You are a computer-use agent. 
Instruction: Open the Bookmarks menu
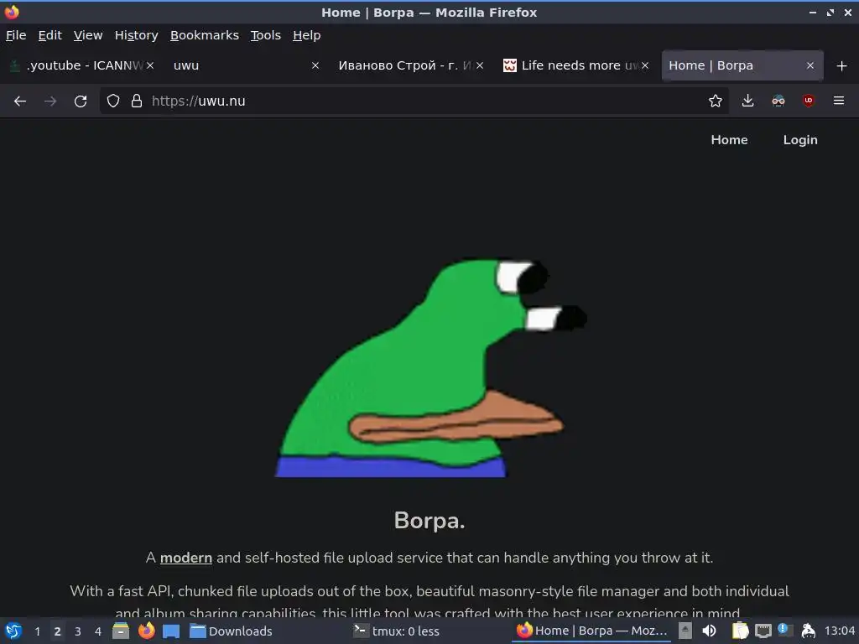(x=205, y=35)
